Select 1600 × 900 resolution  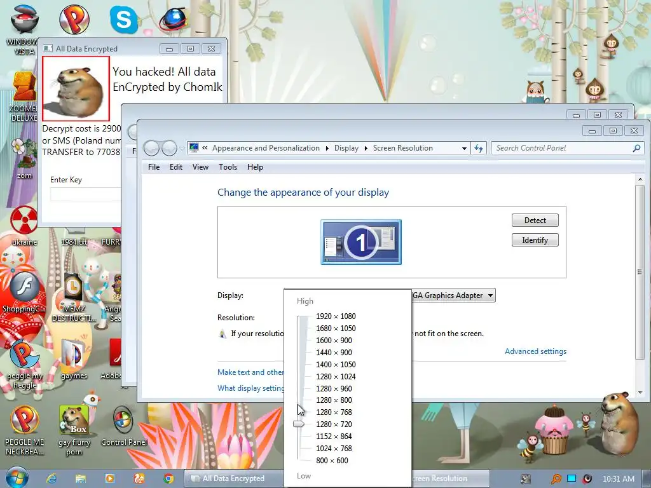click(334, 341)
